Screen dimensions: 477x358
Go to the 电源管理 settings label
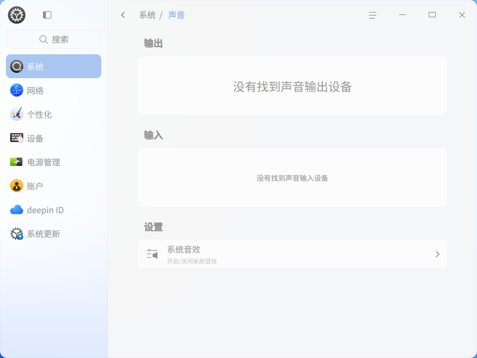[44, 162]
